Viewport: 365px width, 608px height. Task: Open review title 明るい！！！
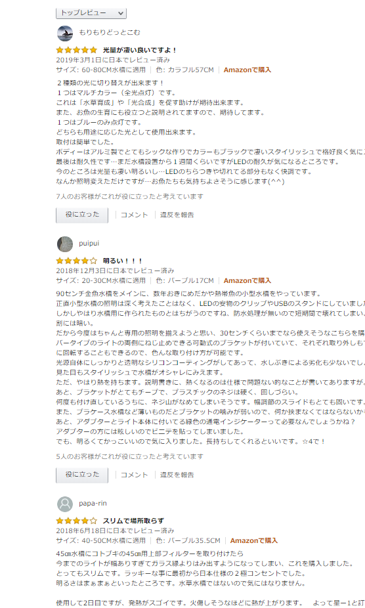123,261
